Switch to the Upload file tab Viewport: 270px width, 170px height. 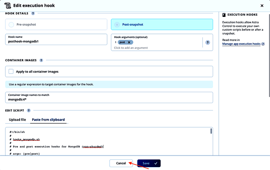coord(17,120)
